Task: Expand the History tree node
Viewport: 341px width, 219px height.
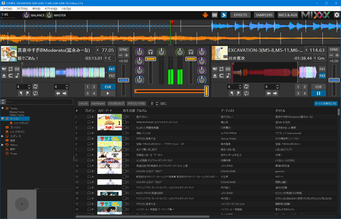Action: pyautogui.click(x=2, y=145)
